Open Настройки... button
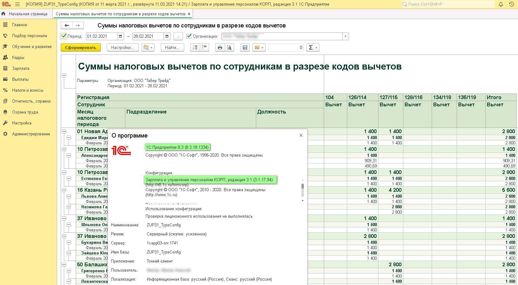518x285 pixels. click(122, 47)
